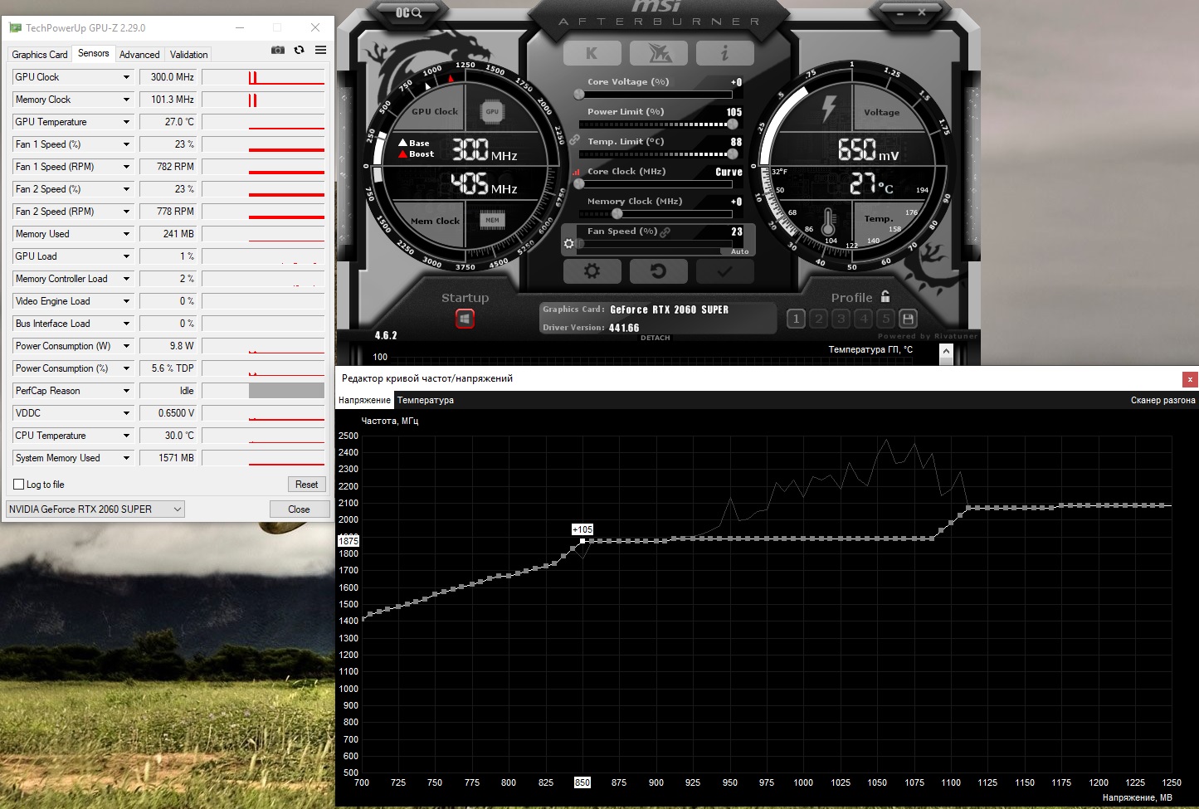Open the GPU Temperature sensor dropdown arrow
Image resolution: width=1199 pixels, height=809 pixels.
(126, 122)
